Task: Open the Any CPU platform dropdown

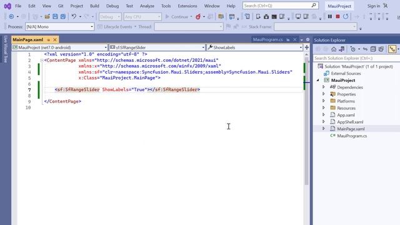Action: click(x=142, y=17)
